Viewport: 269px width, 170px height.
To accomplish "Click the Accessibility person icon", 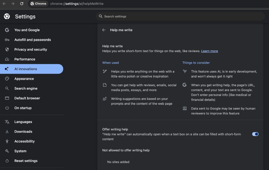I will coord(7,142).
